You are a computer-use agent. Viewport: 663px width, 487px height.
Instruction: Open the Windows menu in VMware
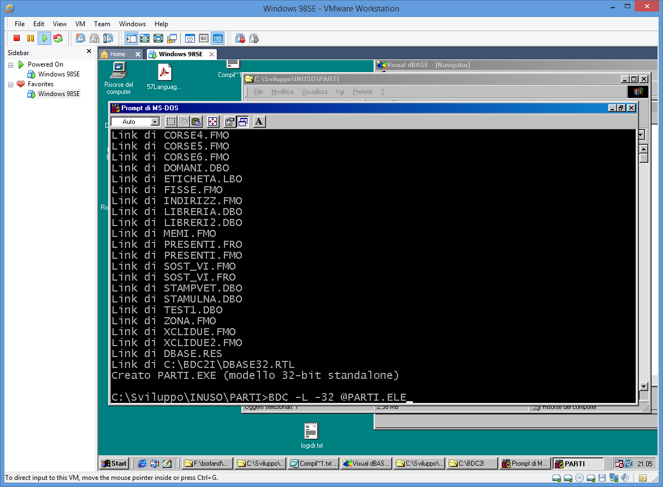point(132,24)
